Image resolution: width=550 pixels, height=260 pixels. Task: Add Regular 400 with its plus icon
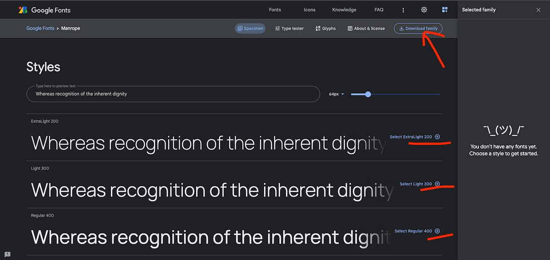click(437, 231)
